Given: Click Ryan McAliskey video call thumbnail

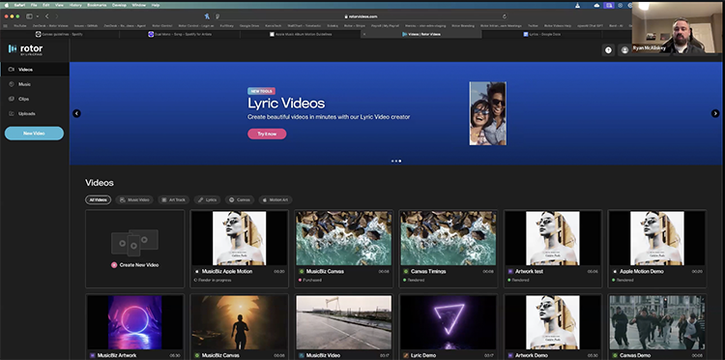Looking at the screenshot, I should pos(677,28).
